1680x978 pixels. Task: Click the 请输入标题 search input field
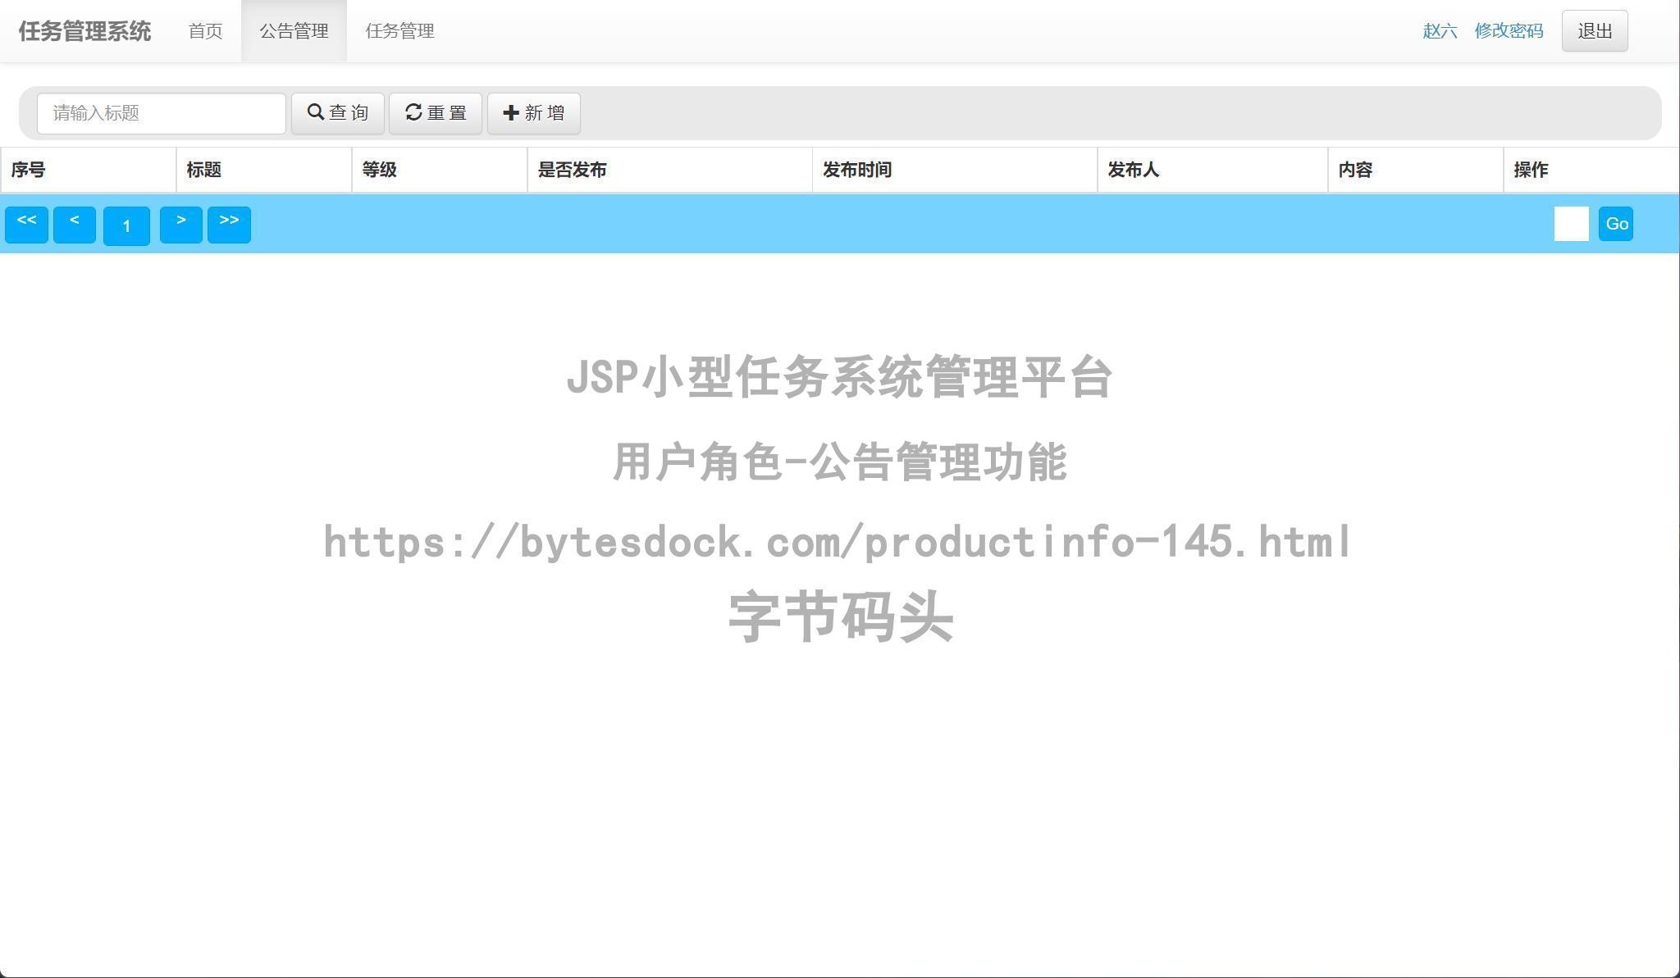pyautogui.click(x=161, y=113)
